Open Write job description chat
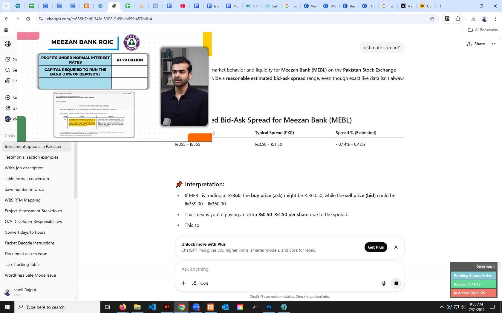The image size is (502, 313). [36, 168]
